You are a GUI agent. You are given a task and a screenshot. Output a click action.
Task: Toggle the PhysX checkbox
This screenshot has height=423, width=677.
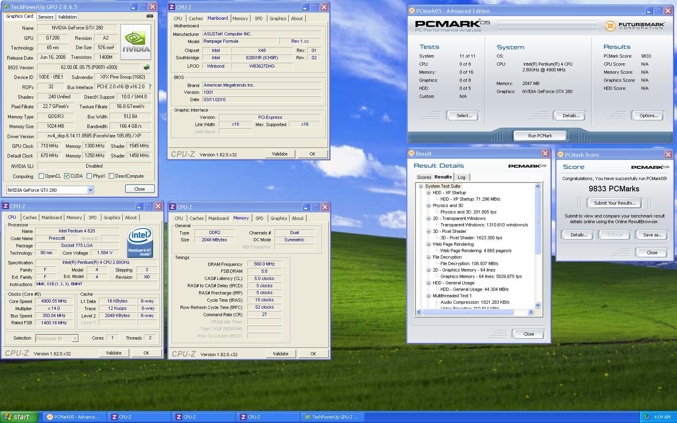click(89, 176)
